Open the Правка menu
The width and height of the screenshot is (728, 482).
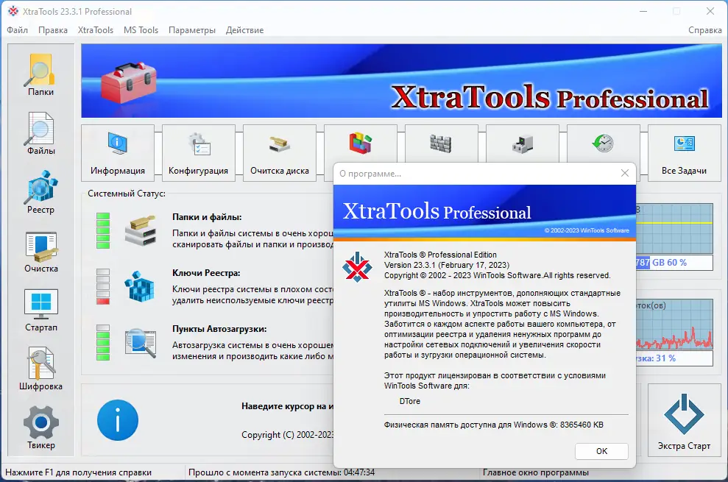[x=53, y=30]
